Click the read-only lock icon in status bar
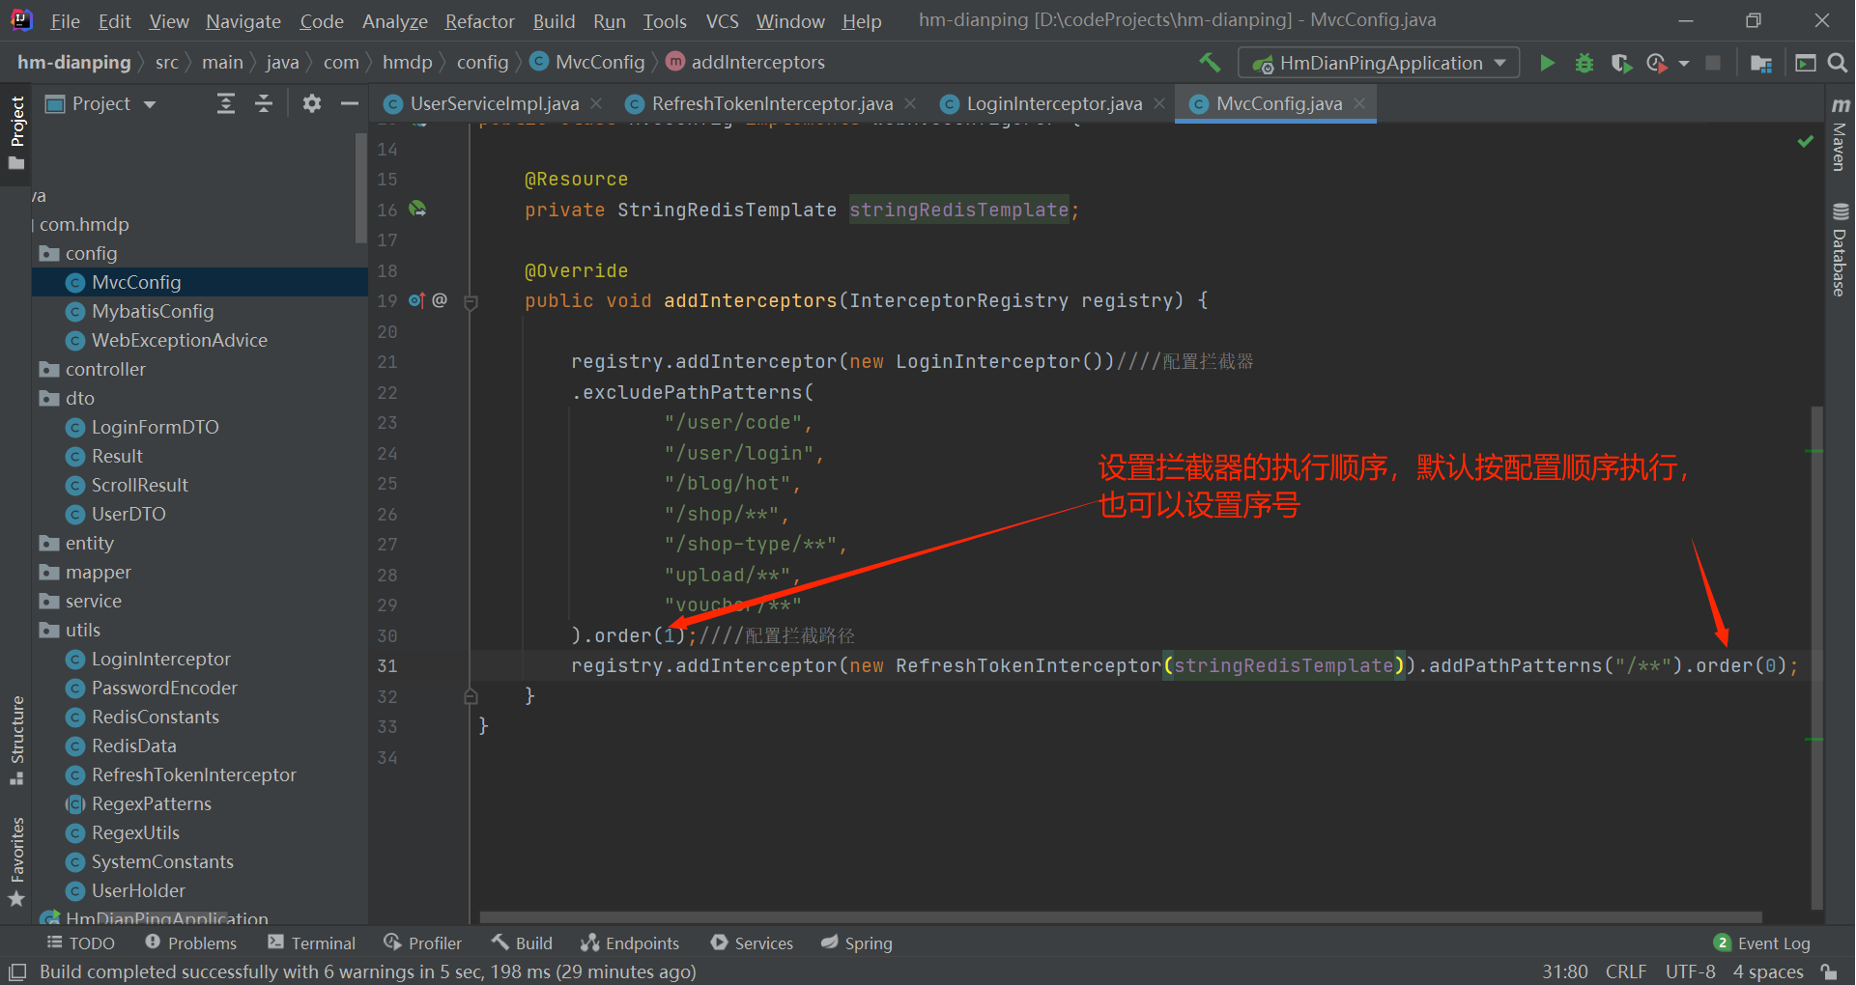Image resolution: width=1856 pixels, height=985 pixels. pos(1828,971)
